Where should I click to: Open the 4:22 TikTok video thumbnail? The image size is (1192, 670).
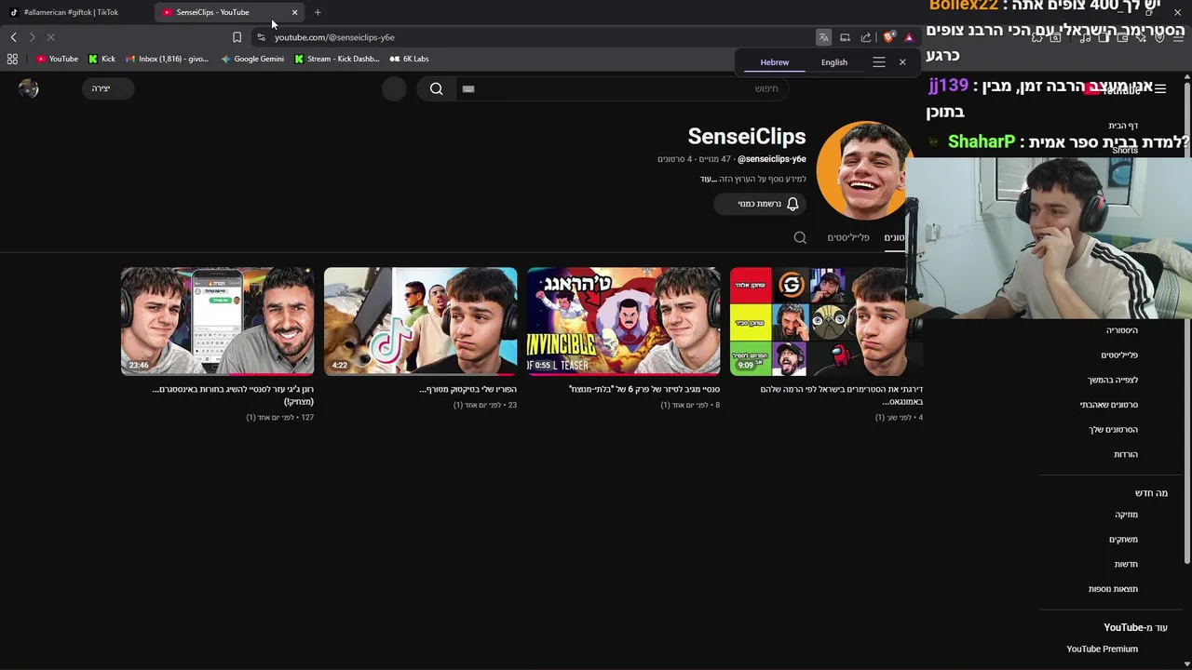coord(420,321)
